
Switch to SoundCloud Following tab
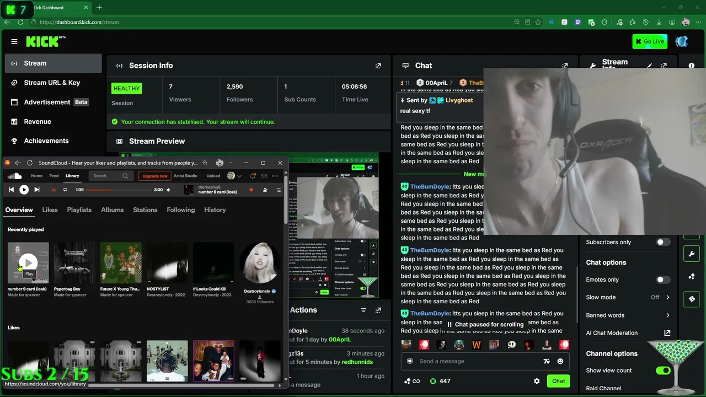pyautogui.click(x=181, y=210)
